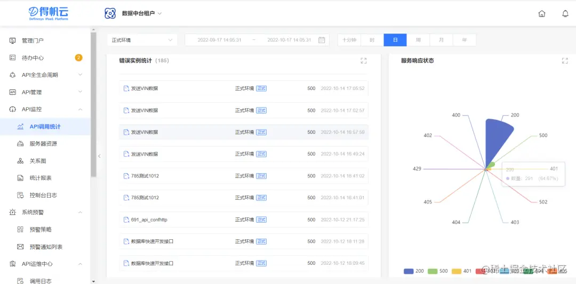Select the 日 granularity option
This screenshot has height=284, width=576.
click(x=395, y=40)
